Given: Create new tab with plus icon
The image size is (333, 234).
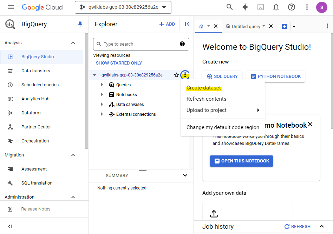Looking at the screenshot, I should [x=285, y=26].
